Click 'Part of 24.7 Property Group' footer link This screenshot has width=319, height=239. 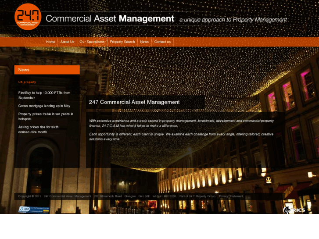coord(197,196)
